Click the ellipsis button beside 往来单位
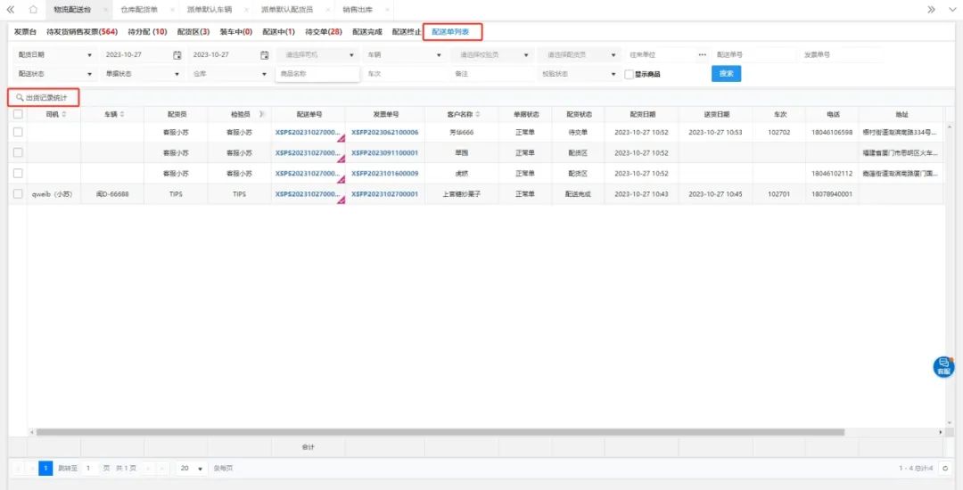963x490 pixels. [x=702, y=54]
